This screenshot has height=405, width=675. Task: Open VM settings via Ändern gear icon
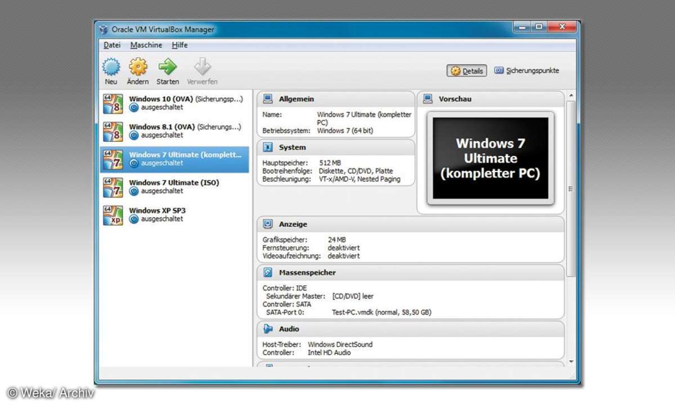tap(138, 67)
